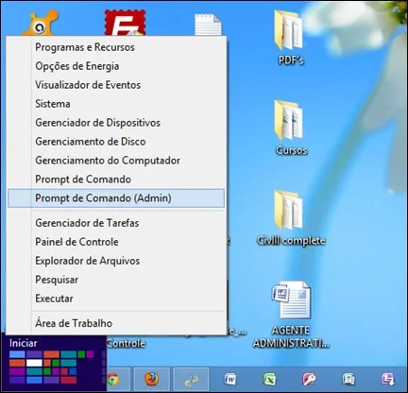Open Google Chrome from the taskbar
Viewport: 408px width, 393px height.
pos(113,379)
